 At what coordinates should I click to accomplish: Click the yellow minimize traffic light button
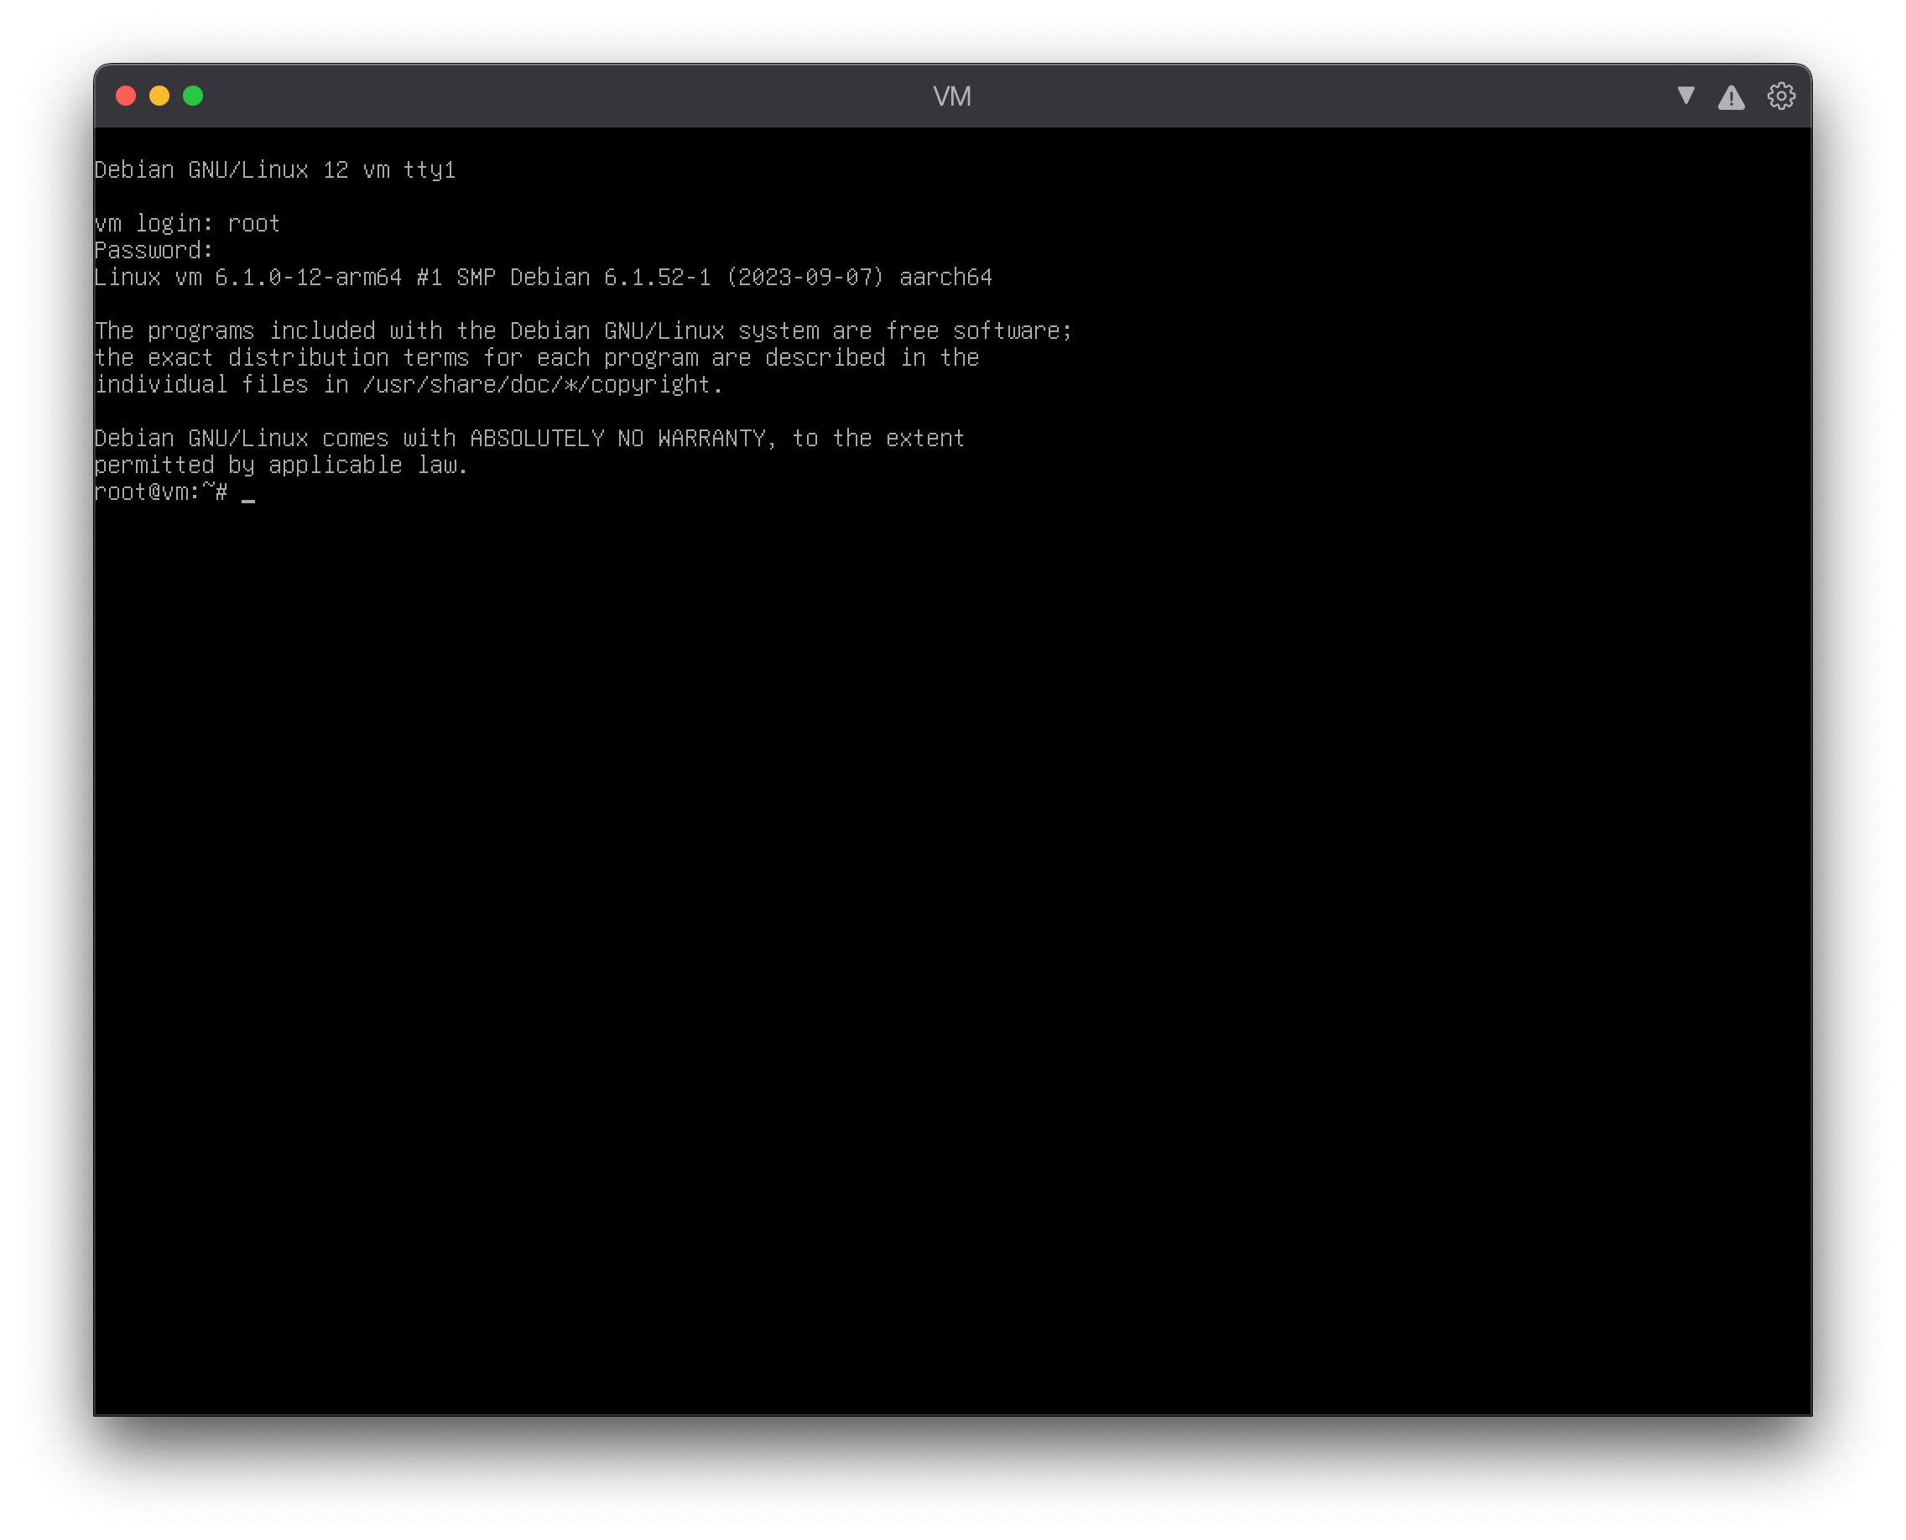point(159,96)
